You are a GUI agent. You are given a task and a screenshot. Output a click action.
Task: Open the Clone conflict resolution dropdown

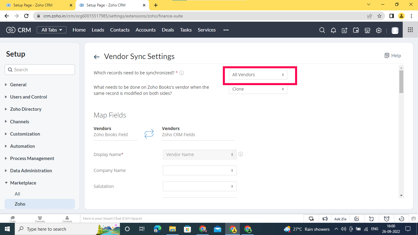(x=258, y=89)
